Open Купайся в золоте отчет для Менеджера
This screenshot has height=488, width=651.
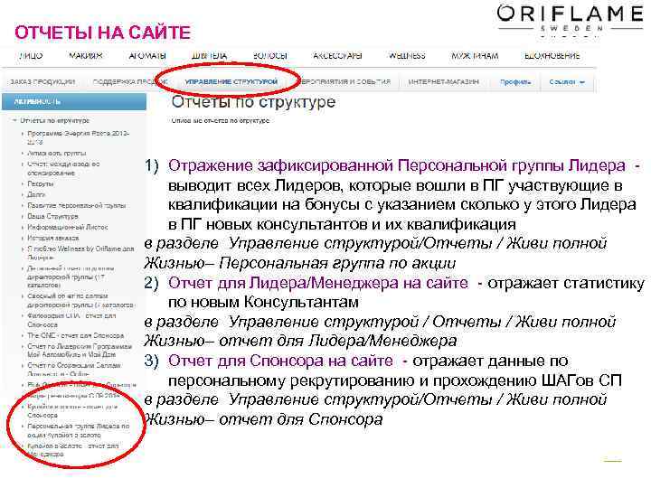[73, 450]
